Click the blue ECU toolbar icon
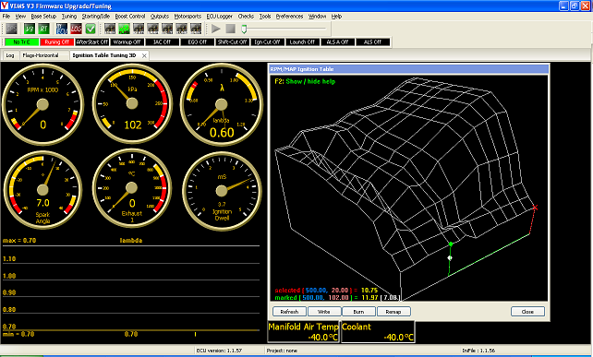This screenshot has width=593, height=357. [62, 29]
